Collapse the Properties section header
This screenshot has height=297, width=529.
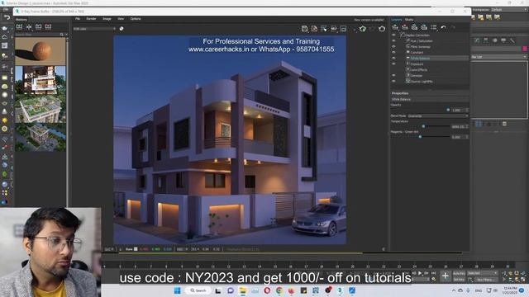430,93
